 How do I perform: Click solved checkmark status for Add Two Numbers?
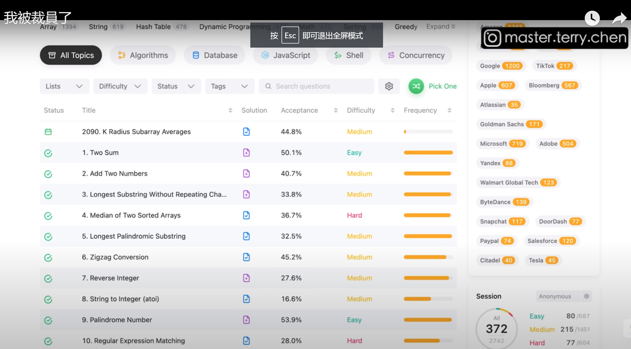[x=48, y=174]
